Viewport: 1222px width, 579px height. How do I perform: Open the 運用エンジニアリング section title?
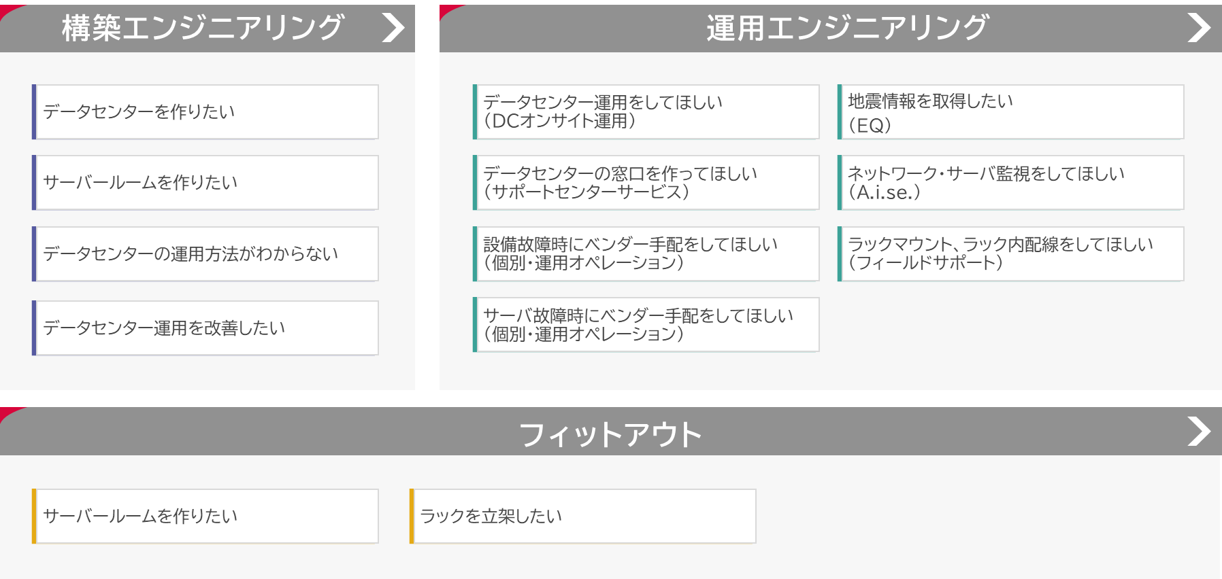pyautogui.click(x=846, y=29)
